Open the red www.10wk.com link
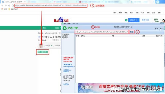Screen dimensions: 165x94 pos(68,61)
